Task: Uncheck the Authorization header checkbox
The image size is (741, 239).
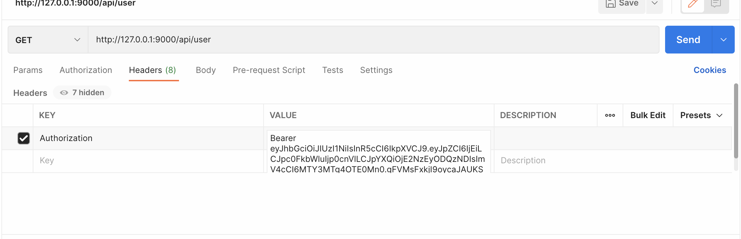Action: tap(23, 138)
